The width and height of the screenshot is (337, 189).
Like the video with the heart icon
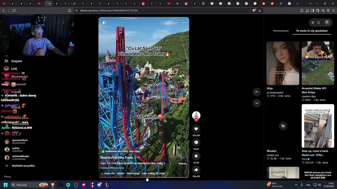[x=196, y=129]
